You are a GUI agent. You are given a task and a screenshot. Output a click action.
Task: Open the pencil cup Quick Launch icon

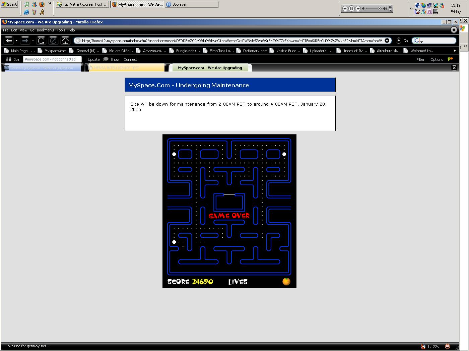click(x=34, y=12)
